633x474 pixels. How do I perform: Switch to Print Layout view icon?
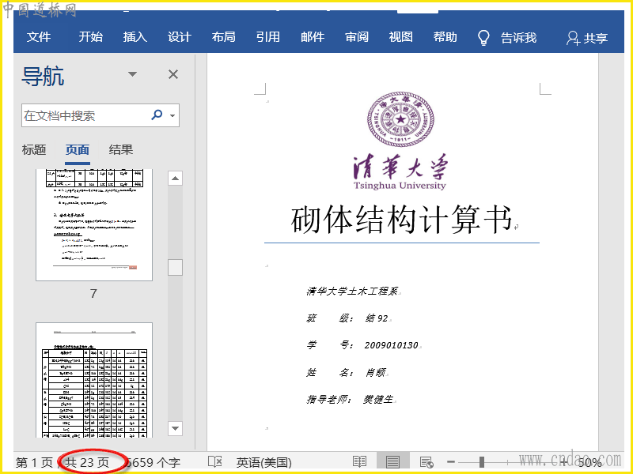pos(392,461)
